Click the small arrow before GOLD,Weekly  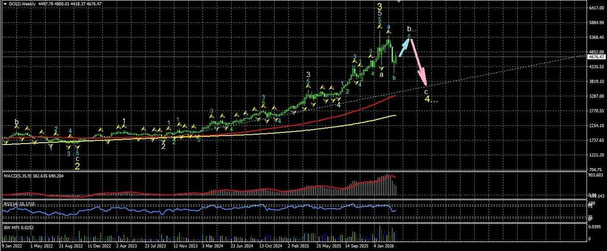pos(5,4)
